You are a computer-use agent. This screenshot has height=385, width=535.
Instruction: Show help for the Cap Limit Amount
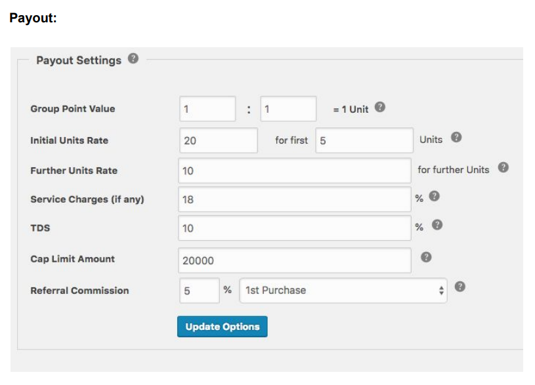(426, 257)
